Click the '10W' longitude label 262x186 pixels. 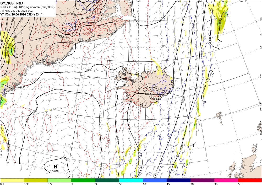tap(179, 1)
